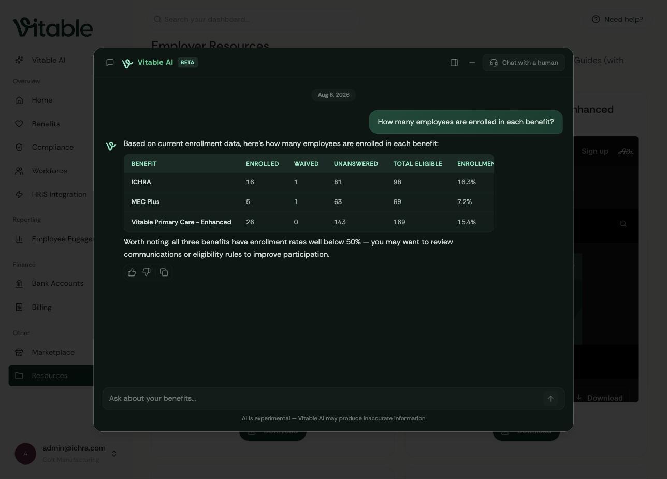Click the 169 total eligible cell
The height and width of the screenshot is (479, 667).
point(399,222)
